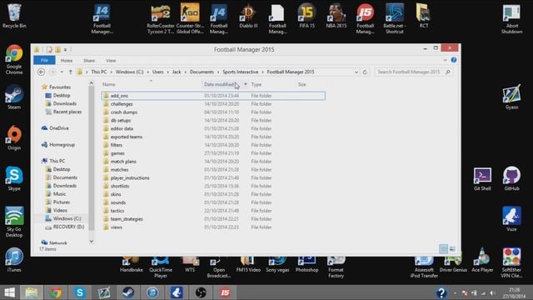Select OneDrive in the navigation pane

pyautogui.click(x=55, y=128)
